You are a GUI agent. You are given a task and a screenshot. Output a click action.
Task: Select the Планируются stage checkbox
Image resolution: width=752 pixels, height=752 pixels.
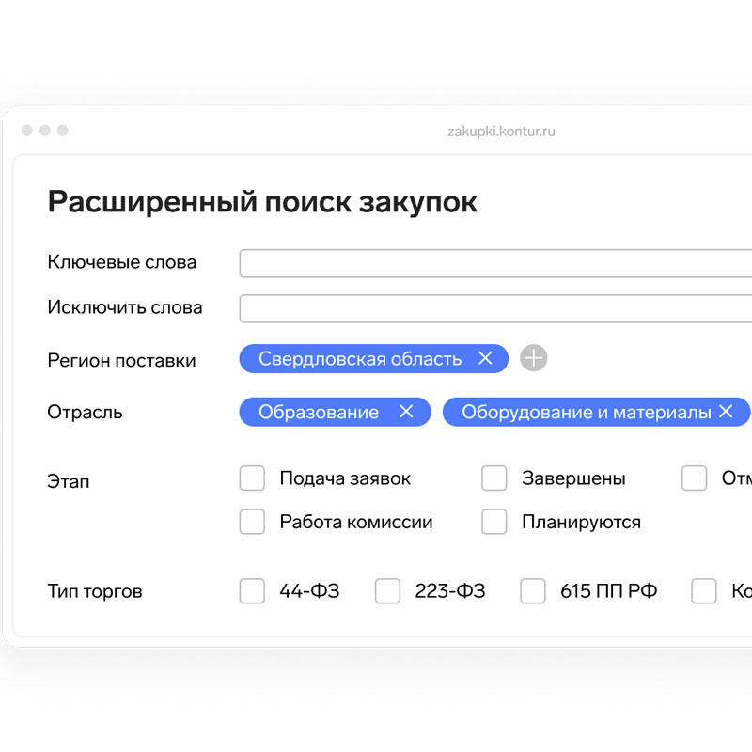click(x=494, y=522)
